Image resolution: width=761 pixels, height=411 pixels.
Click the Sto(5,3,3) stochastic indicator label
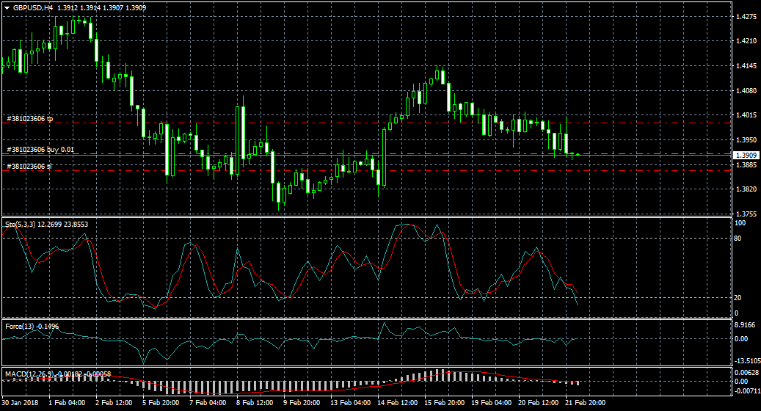pyautogui.click(x=18, y=223)
